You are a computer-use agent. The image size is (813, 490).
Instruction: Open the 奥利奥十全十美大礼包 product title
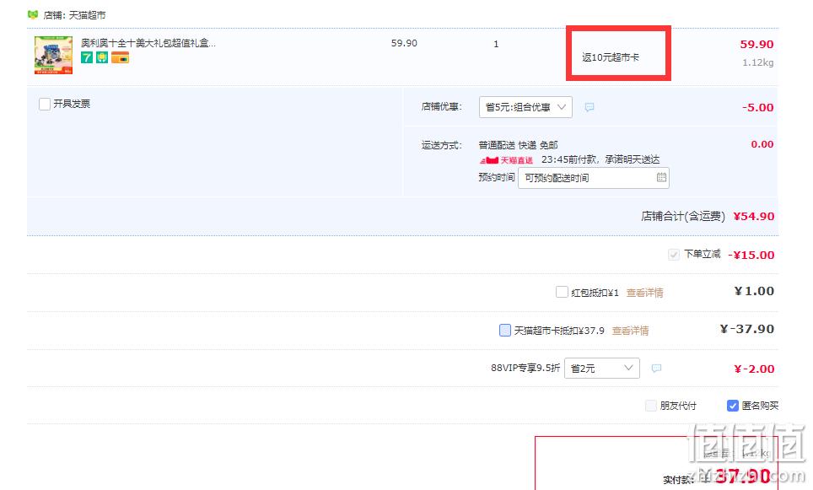point(148,43)
